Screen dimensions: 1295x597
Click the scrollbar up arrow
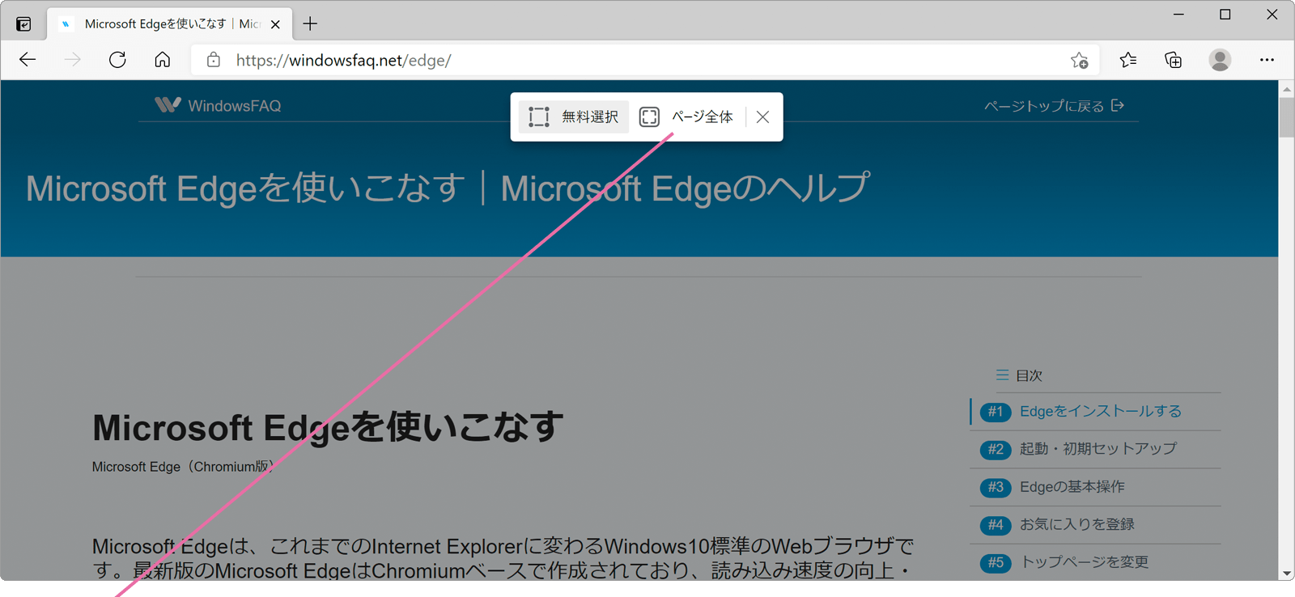[1287, 88]
